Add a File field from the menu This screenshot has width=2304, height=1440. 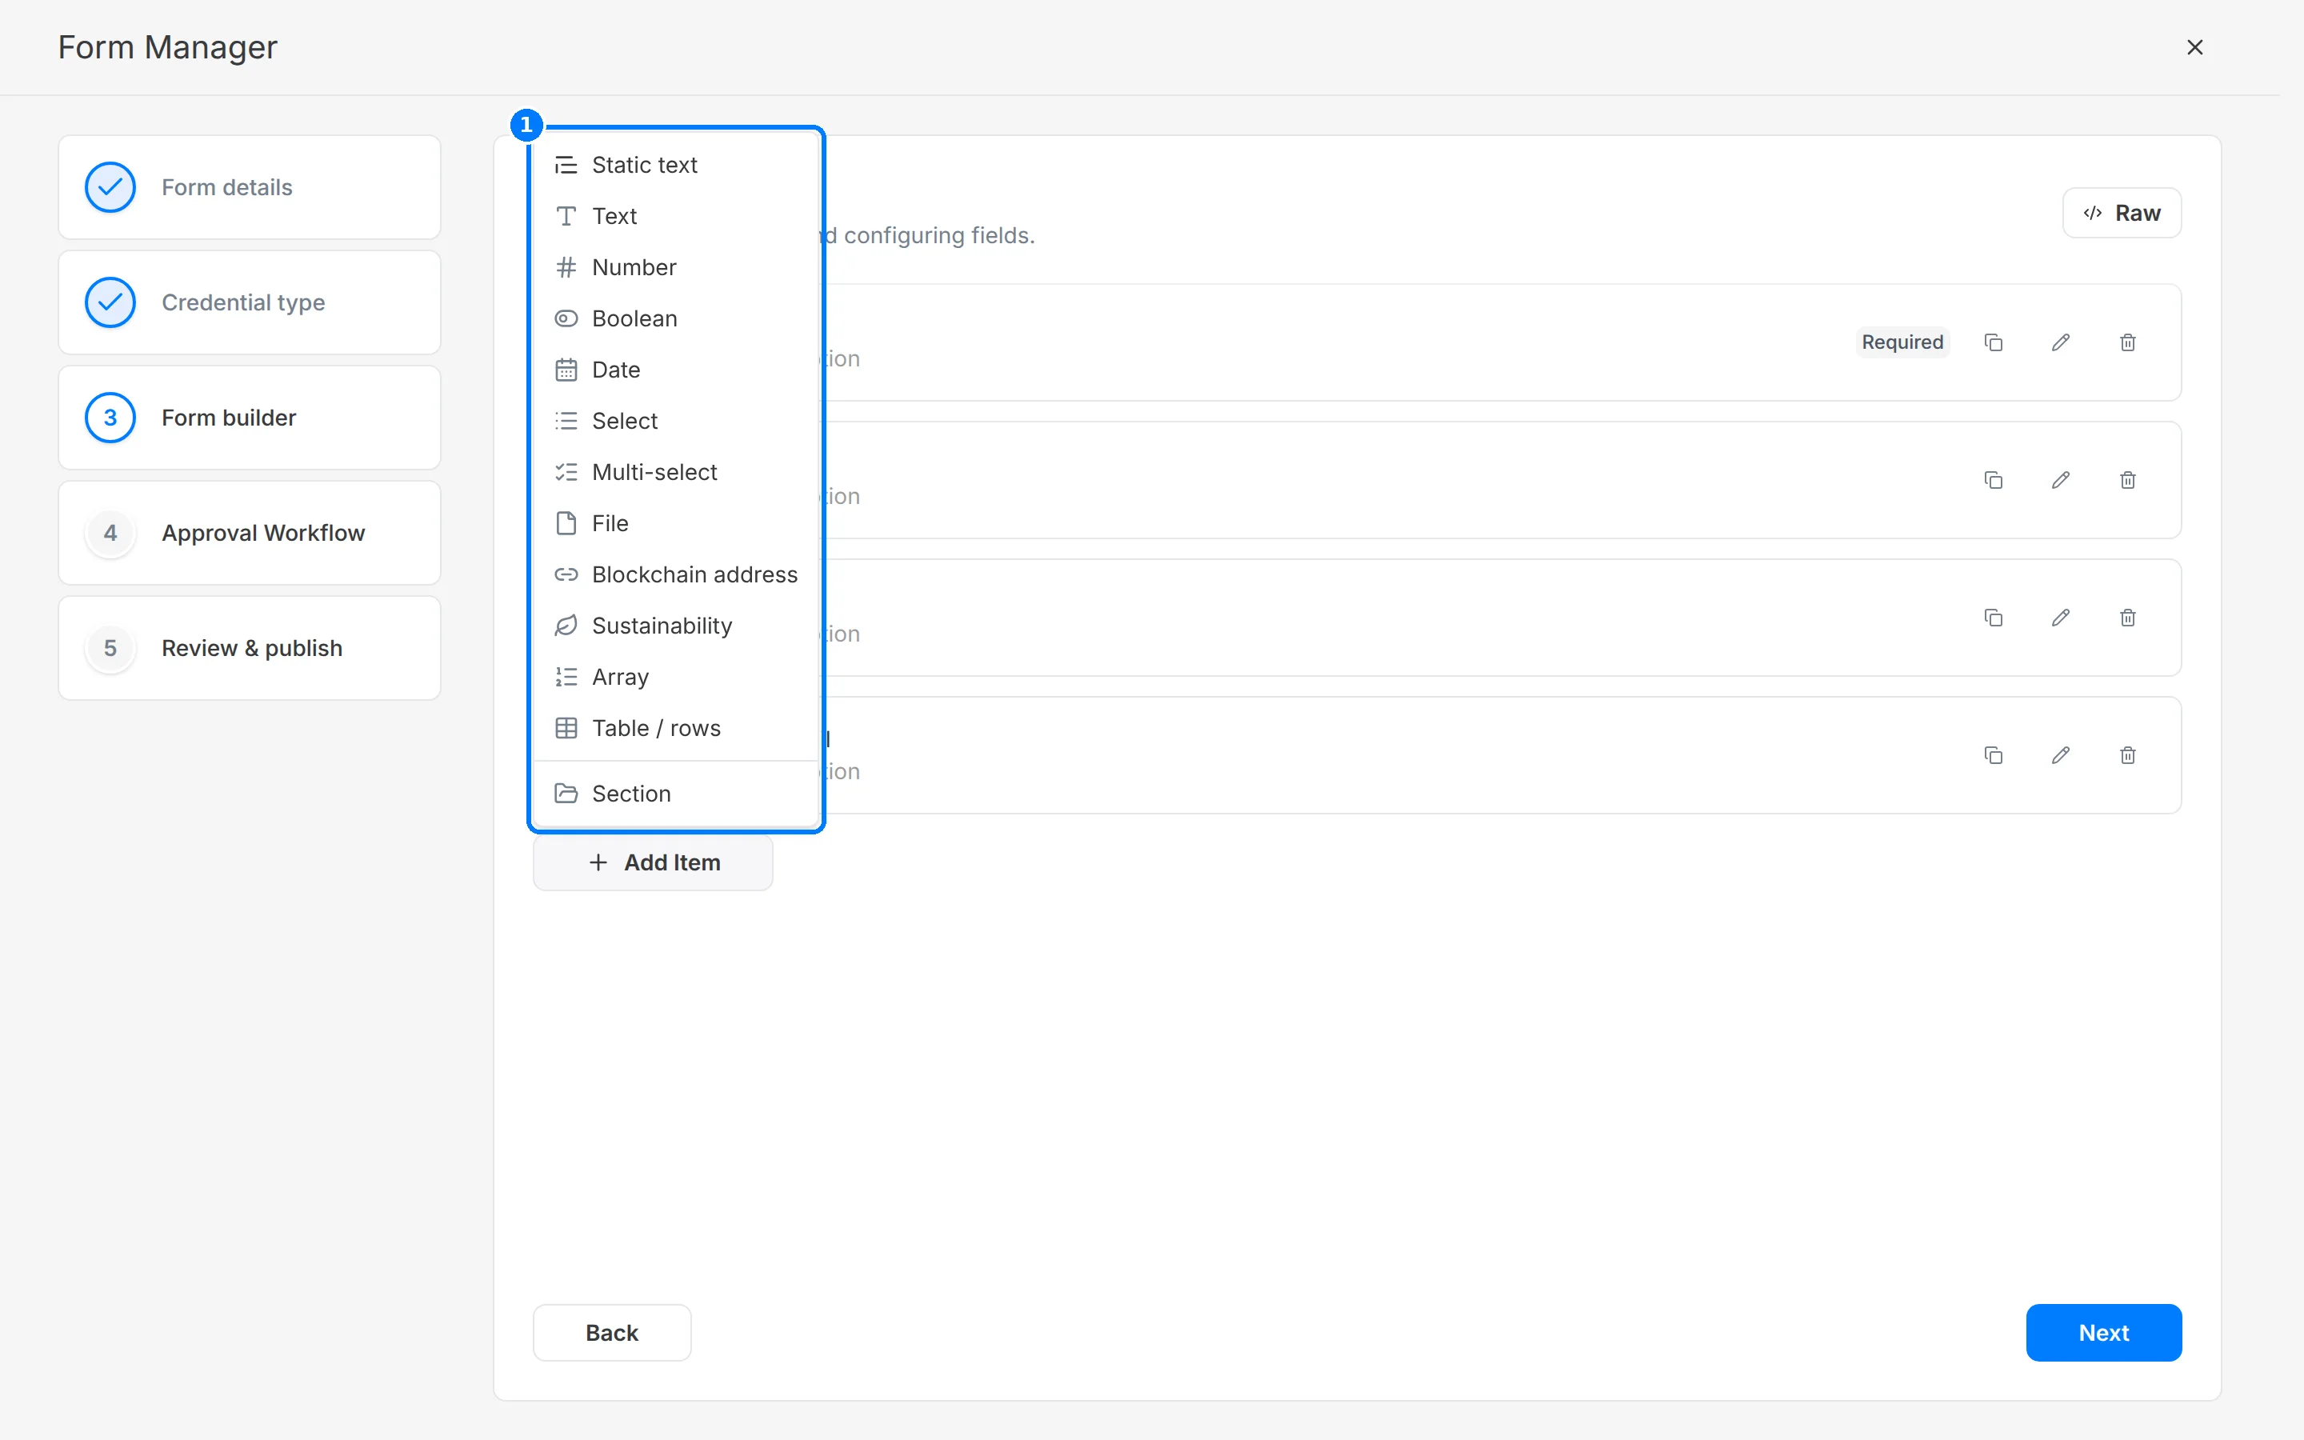[x=676, y=524]
